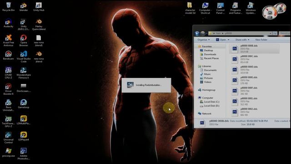Open the Computer shortcut on desktop
The image size is (291, 164).
click(x=205, y=8)
